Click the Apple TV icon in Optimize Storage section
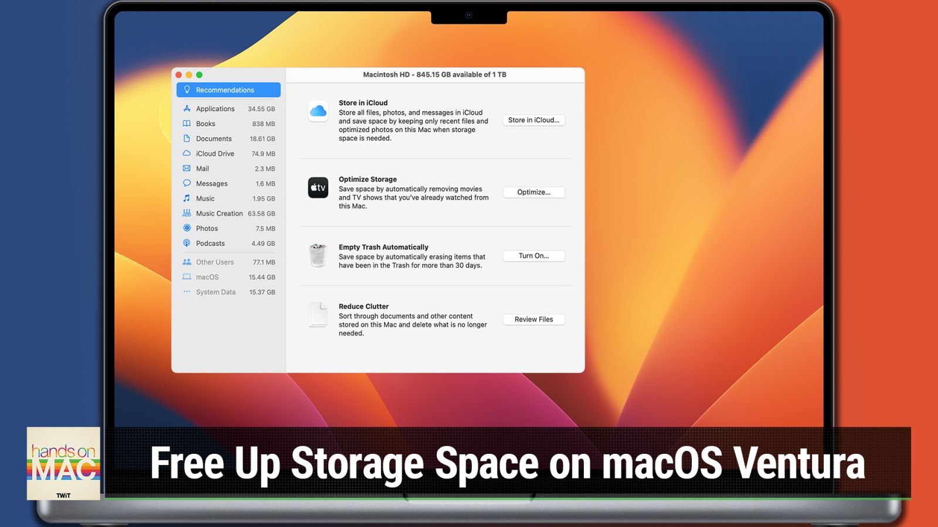The height and width of the screenshot is (527, 938). pos(318,188)
